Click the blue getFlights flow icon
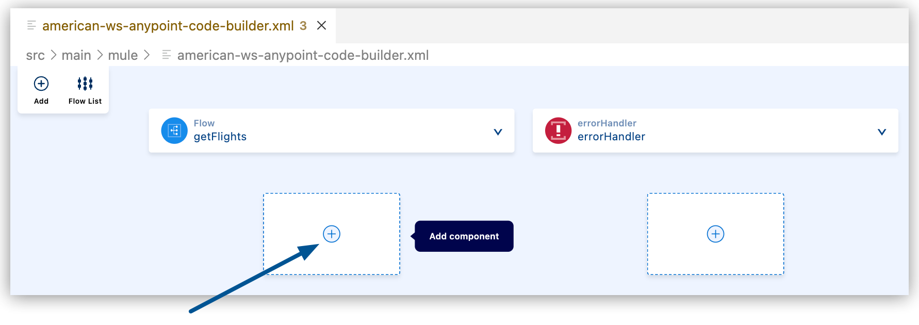Image resolution: width=919 pixels, height=325 pixels. [x=174, y=131]
